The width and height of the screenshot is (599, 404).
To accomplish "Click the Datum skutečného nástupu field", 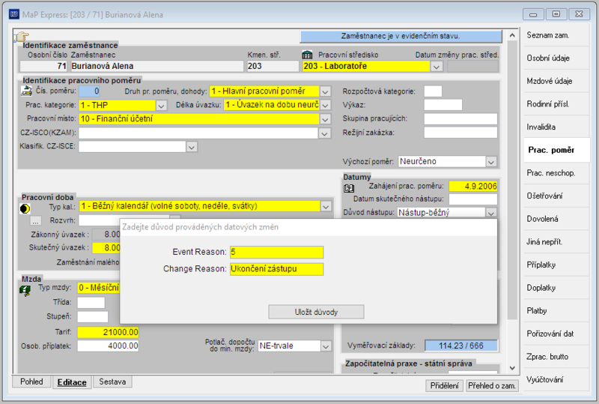I will [473, 199].
